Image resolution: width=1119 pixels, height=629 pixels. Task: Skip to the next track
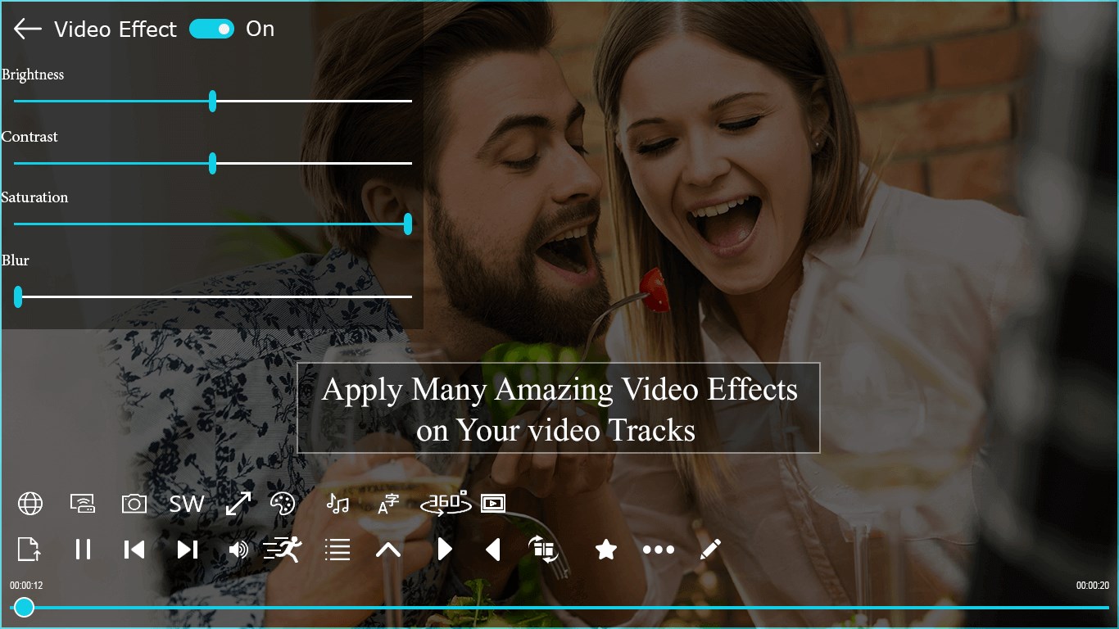coord(188,549)
